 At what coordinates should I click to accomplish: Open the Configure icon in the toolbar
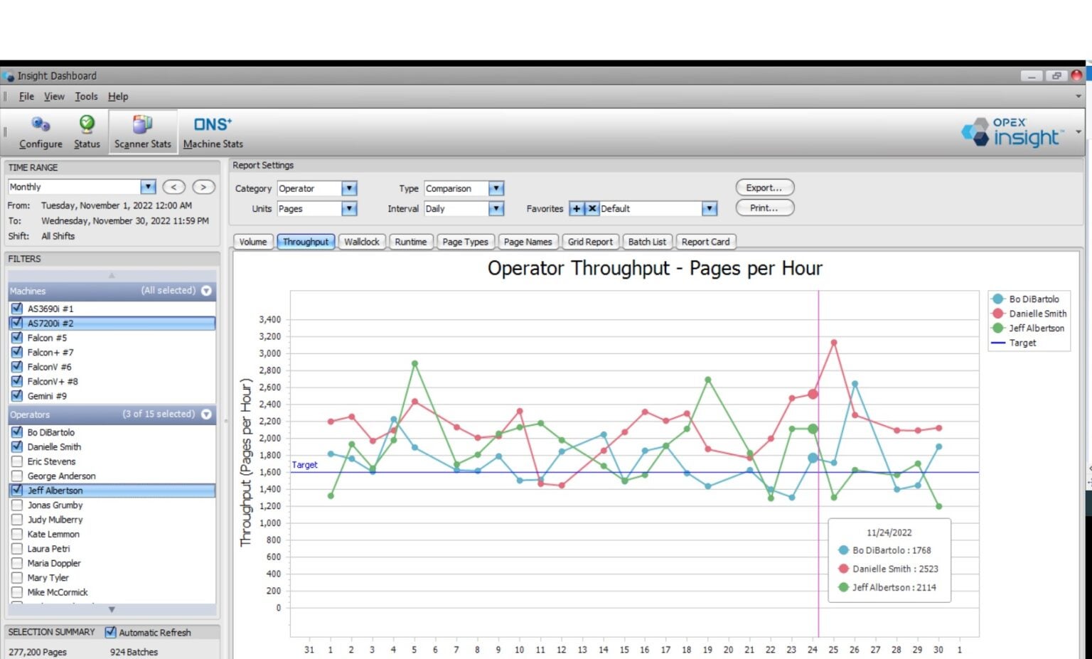pyautogui.click(x=40, y=132)
